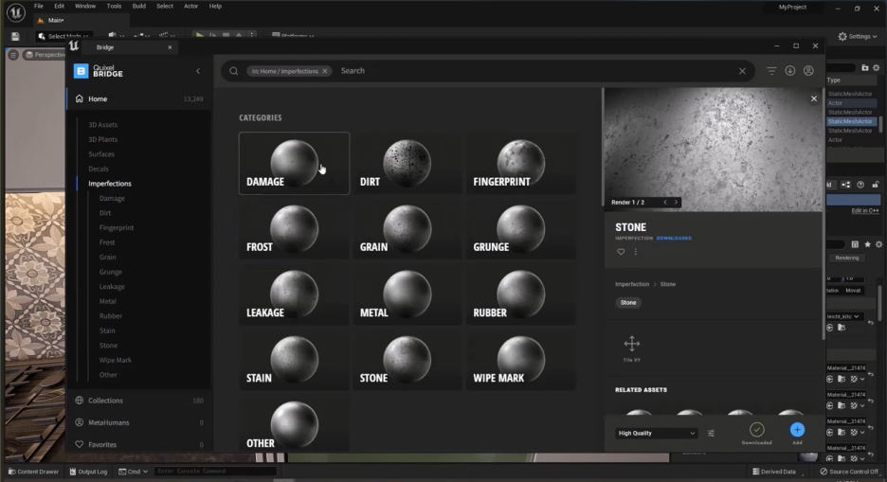The height and width of the screenshot is (482, 887).
Task: Open the Edit menu in Unreal Editor
Action: [59, 7]
